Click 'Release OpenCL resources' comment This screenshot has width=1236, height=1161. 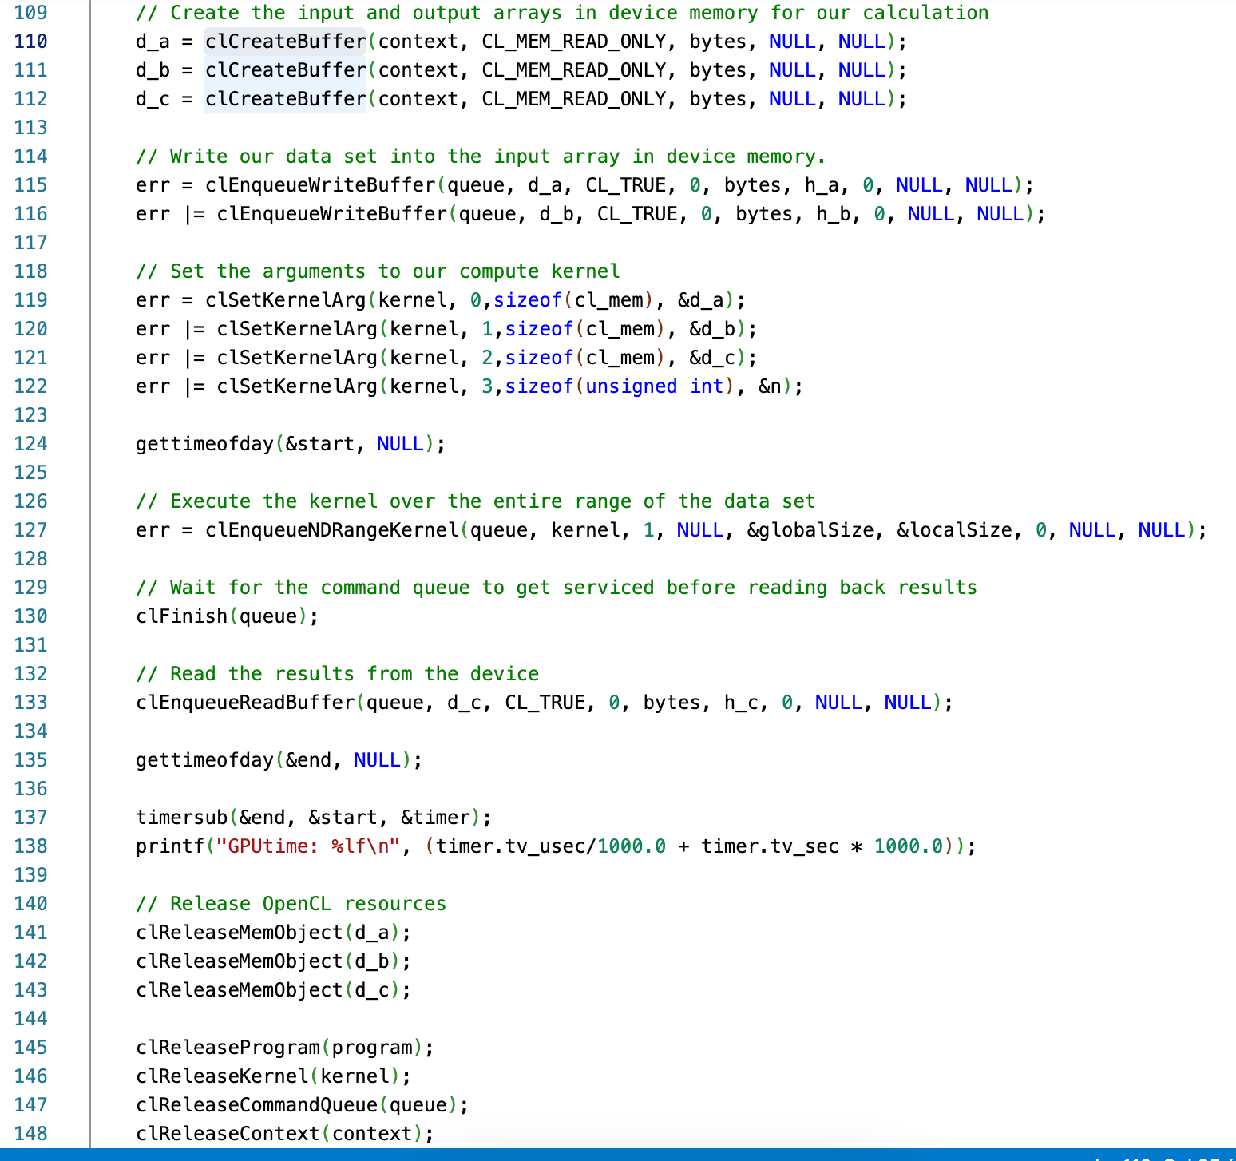291,904
